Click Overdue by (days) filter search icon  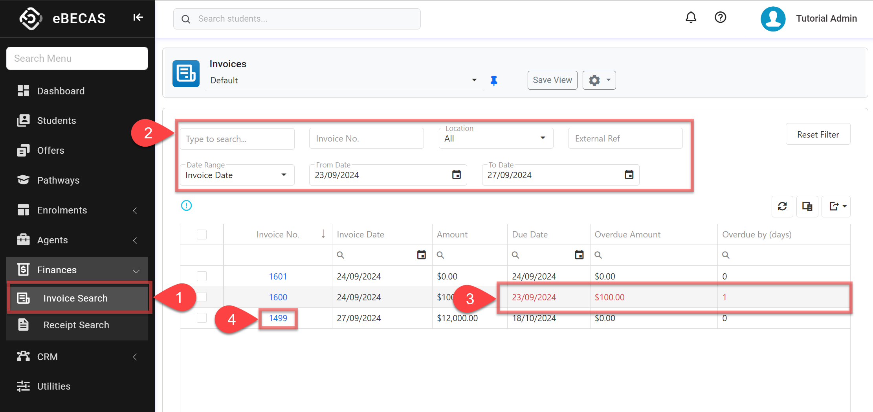[726, 255]
